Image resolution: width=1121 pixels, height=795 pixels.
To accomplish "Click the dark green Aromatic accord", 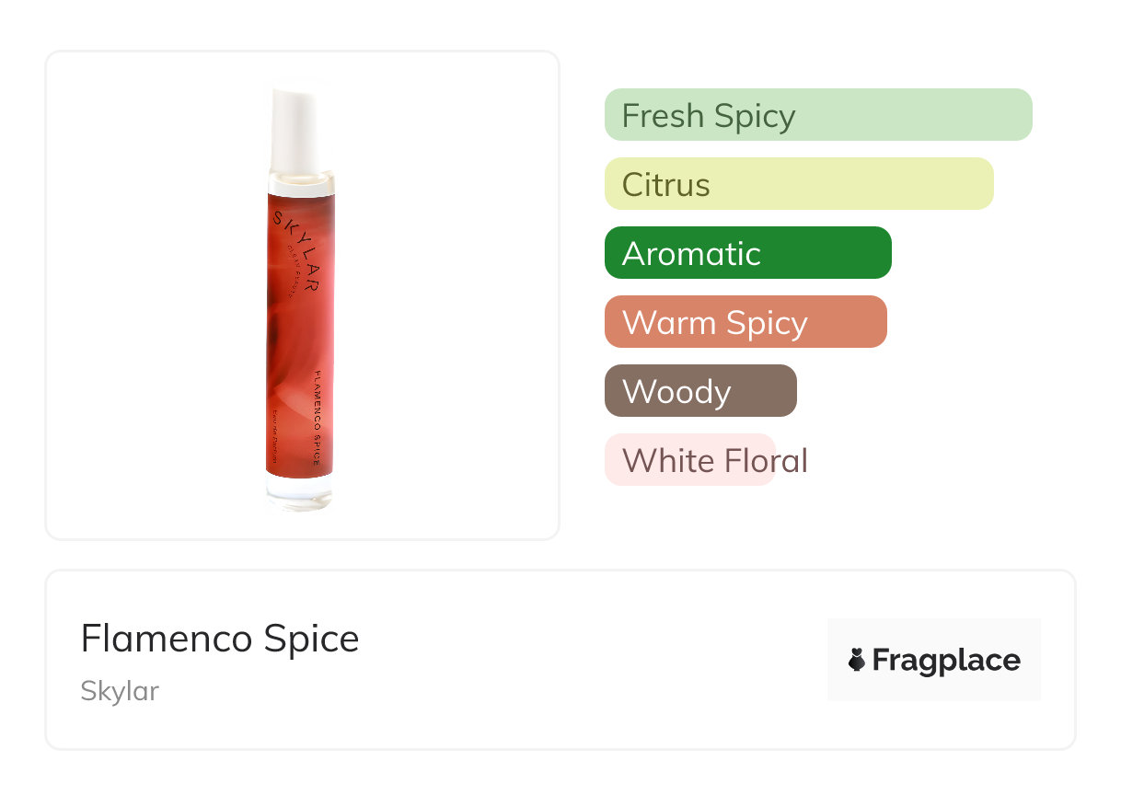I will [x=747, y=253].
